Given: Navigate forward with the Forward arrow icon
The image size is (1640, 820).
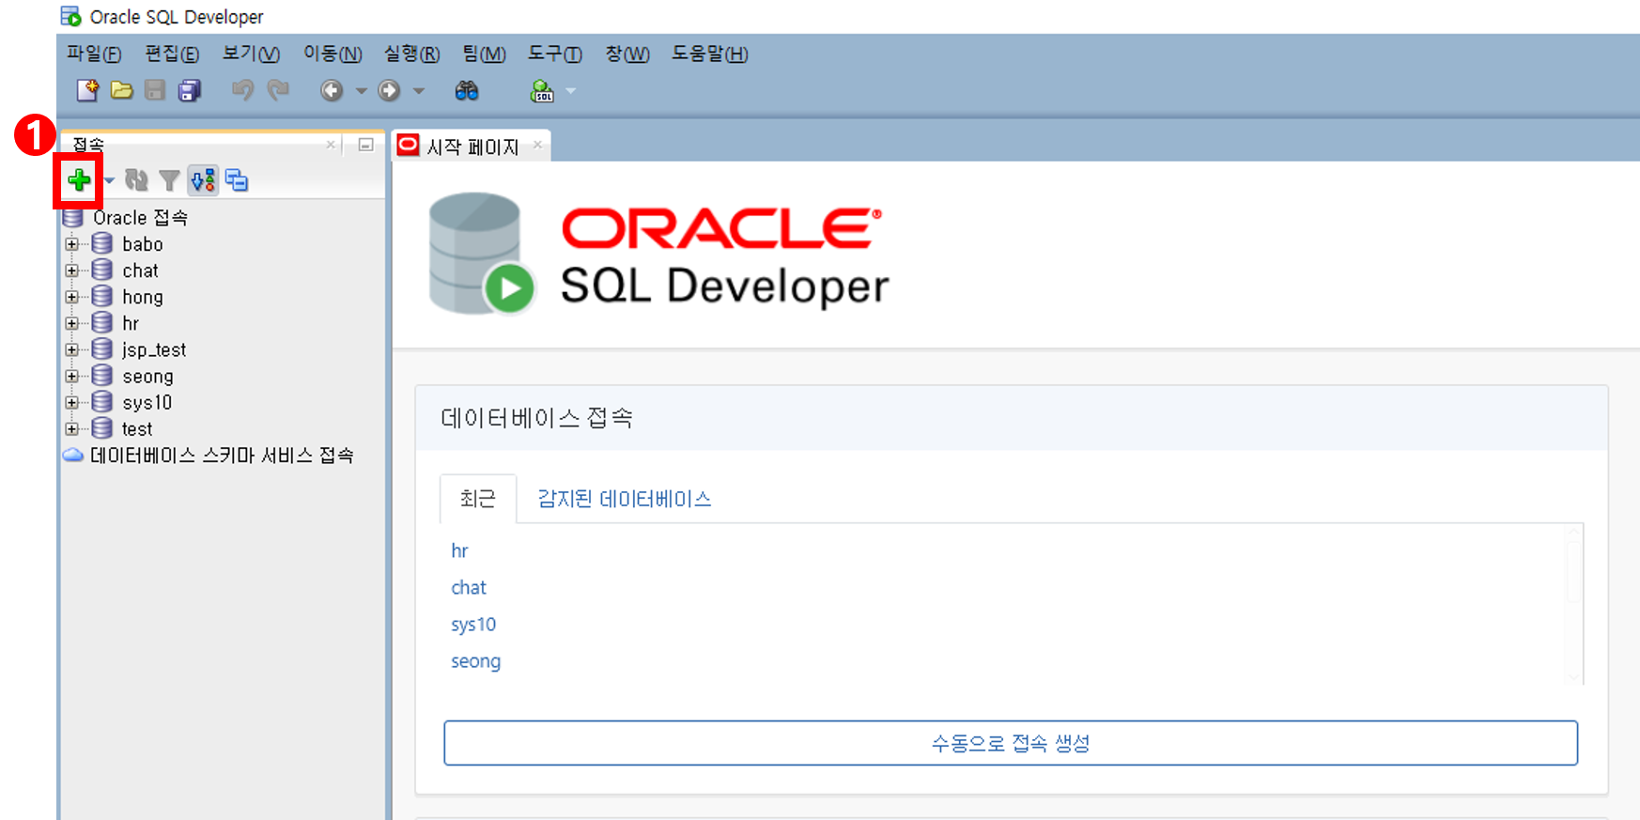Looking at the screenshot, I should (x=389, y=90).
